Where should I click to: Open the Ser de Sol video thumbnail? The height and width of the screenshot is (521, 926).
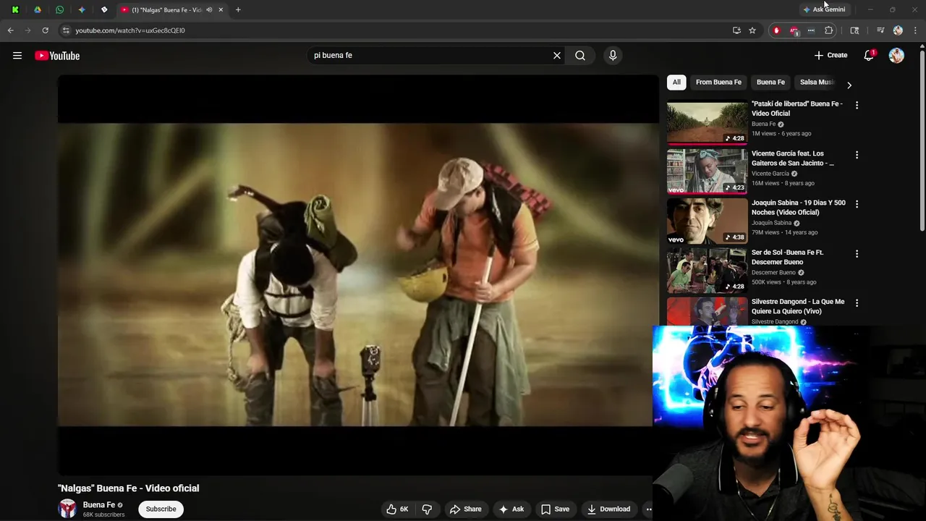point(707,270)
